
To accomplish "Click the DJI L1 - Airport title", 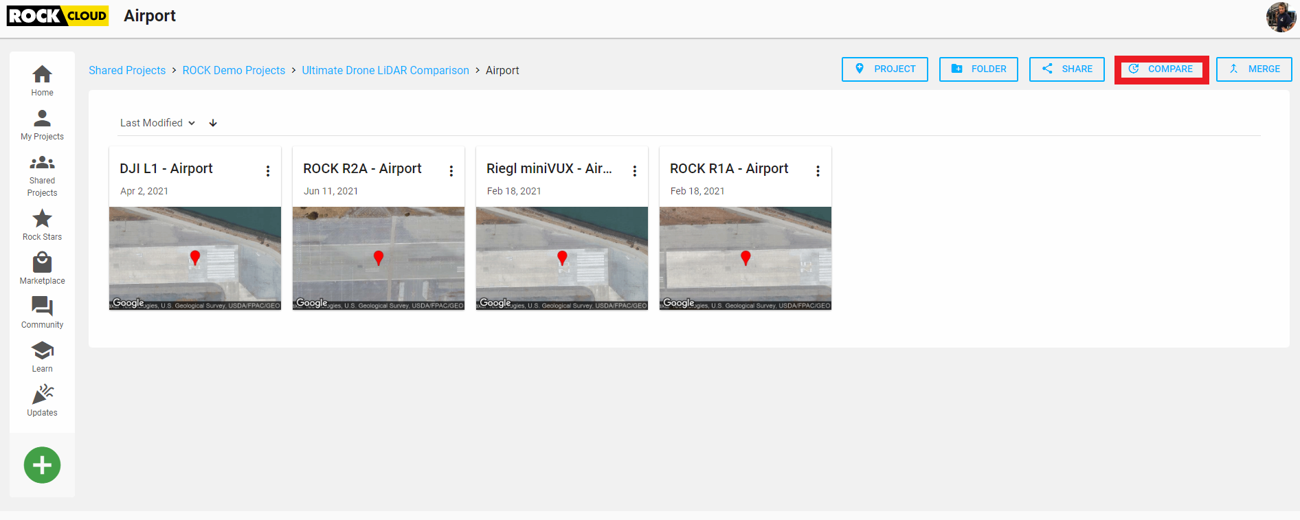I will point(166,168).
